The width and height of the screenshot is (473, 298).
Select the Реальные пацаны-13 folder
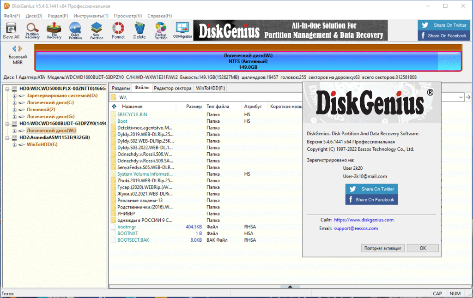pos(139,200)
